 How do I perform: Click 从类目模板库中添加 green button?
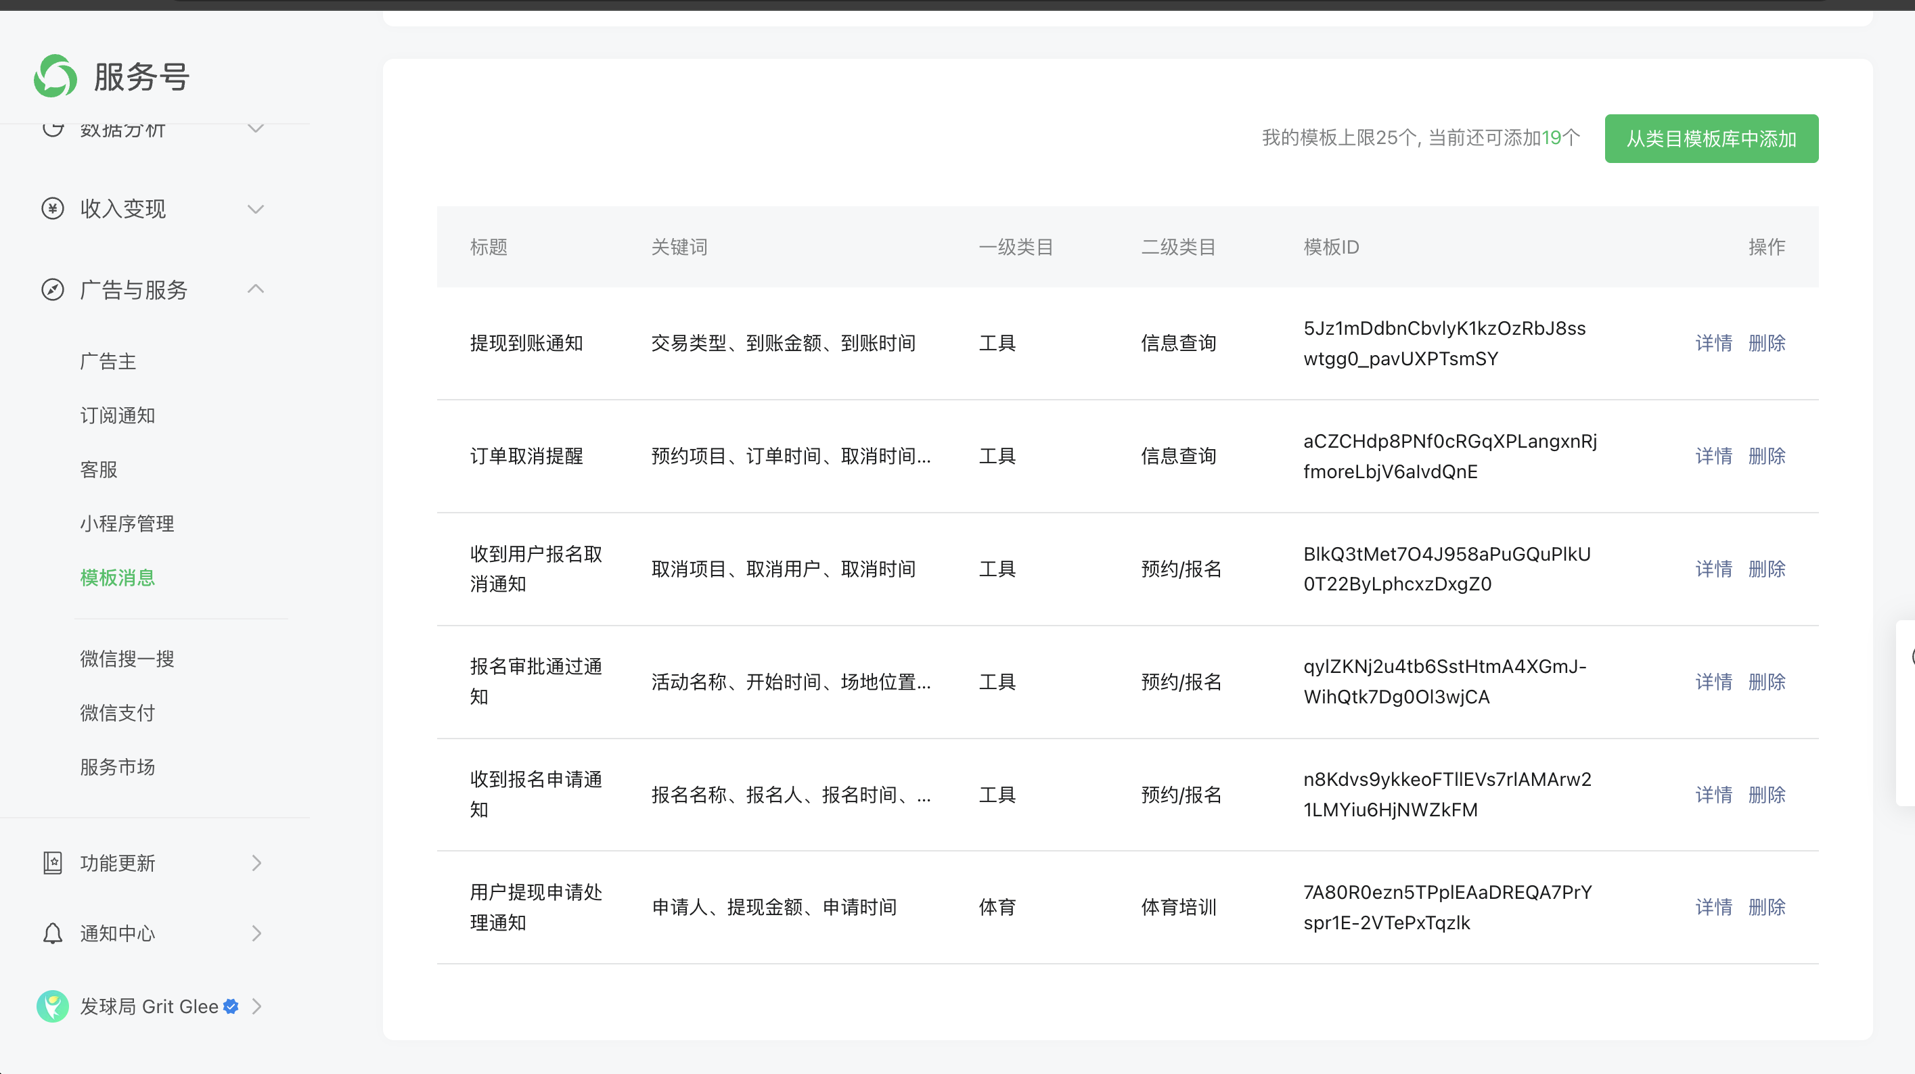[x=1711, y=138]
